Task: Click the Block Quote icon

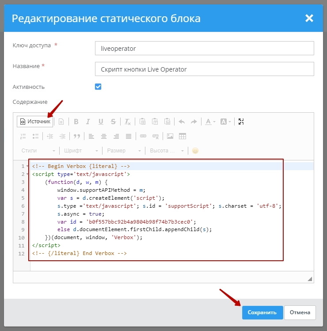Action: tap(77, 136)
